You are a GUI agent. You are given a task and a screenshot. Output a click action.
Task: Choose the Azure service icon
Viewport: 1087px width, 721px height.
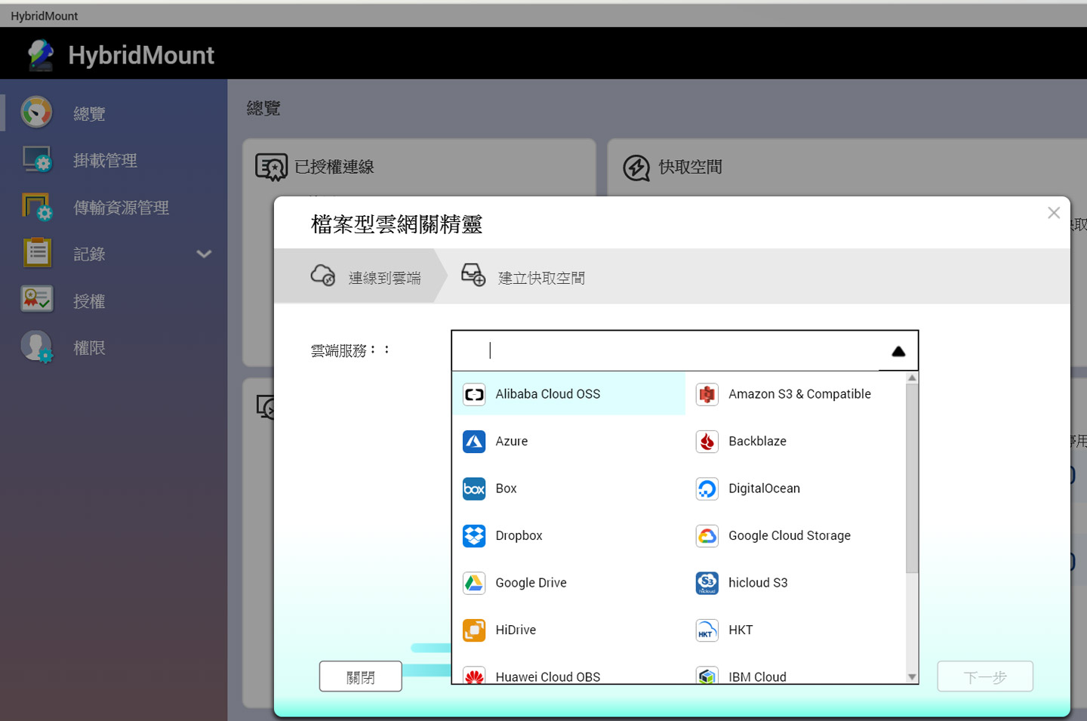474,442
